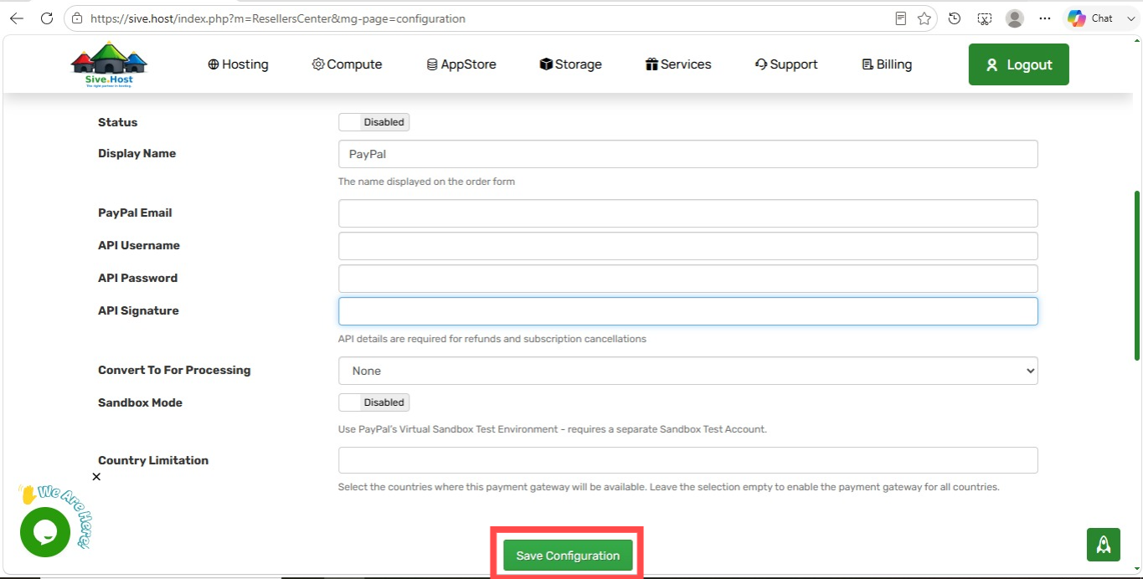Image resolution: width=1143 pixels, height=579 pixels.
Task: Click the API details required for refunds note
Action: tap(492, 339)
